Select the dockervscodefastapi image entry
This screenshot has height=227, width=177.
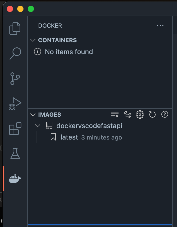[89, 126]
